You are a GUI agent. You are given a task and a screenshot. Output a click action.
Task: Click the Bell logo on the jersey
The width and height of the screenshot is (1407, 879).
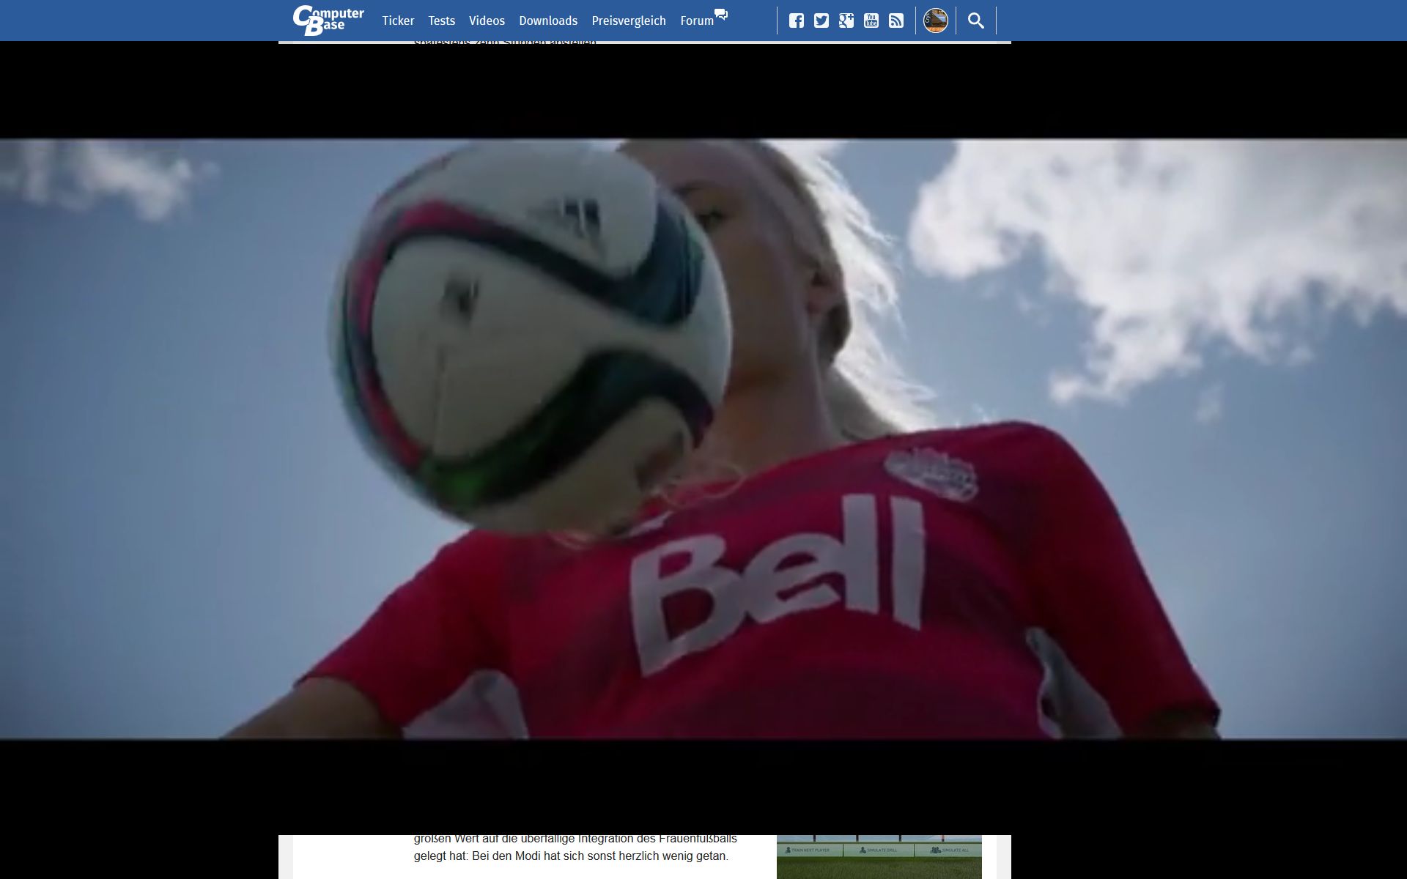point(777,579)
